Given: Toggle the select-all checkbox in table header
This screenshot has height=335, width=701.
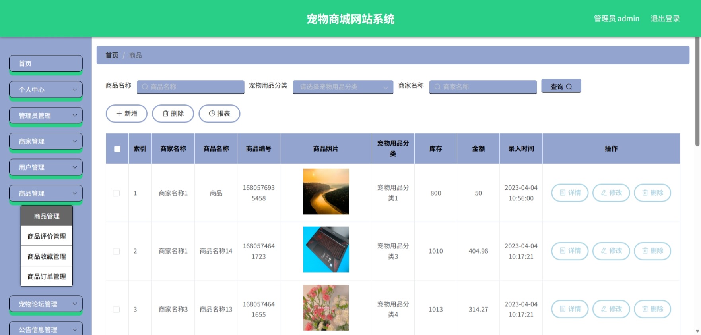Looking at the screenshot, I should (117, 149).
